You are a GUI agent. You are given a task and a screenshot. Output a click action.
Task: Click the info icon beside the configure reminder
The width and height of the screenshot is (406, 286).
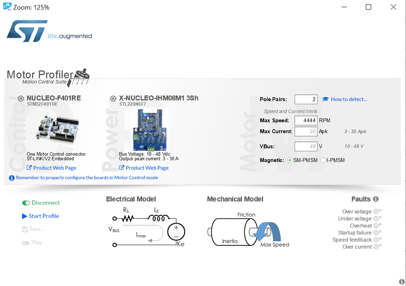[x=12, y=178]
